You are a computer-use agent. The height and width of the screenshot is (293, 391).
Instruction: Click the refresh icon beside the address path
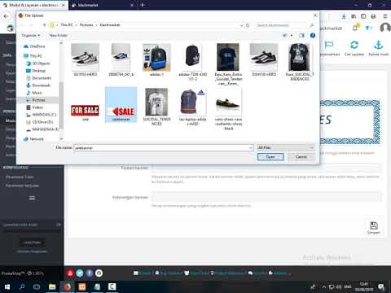point(248,25)
